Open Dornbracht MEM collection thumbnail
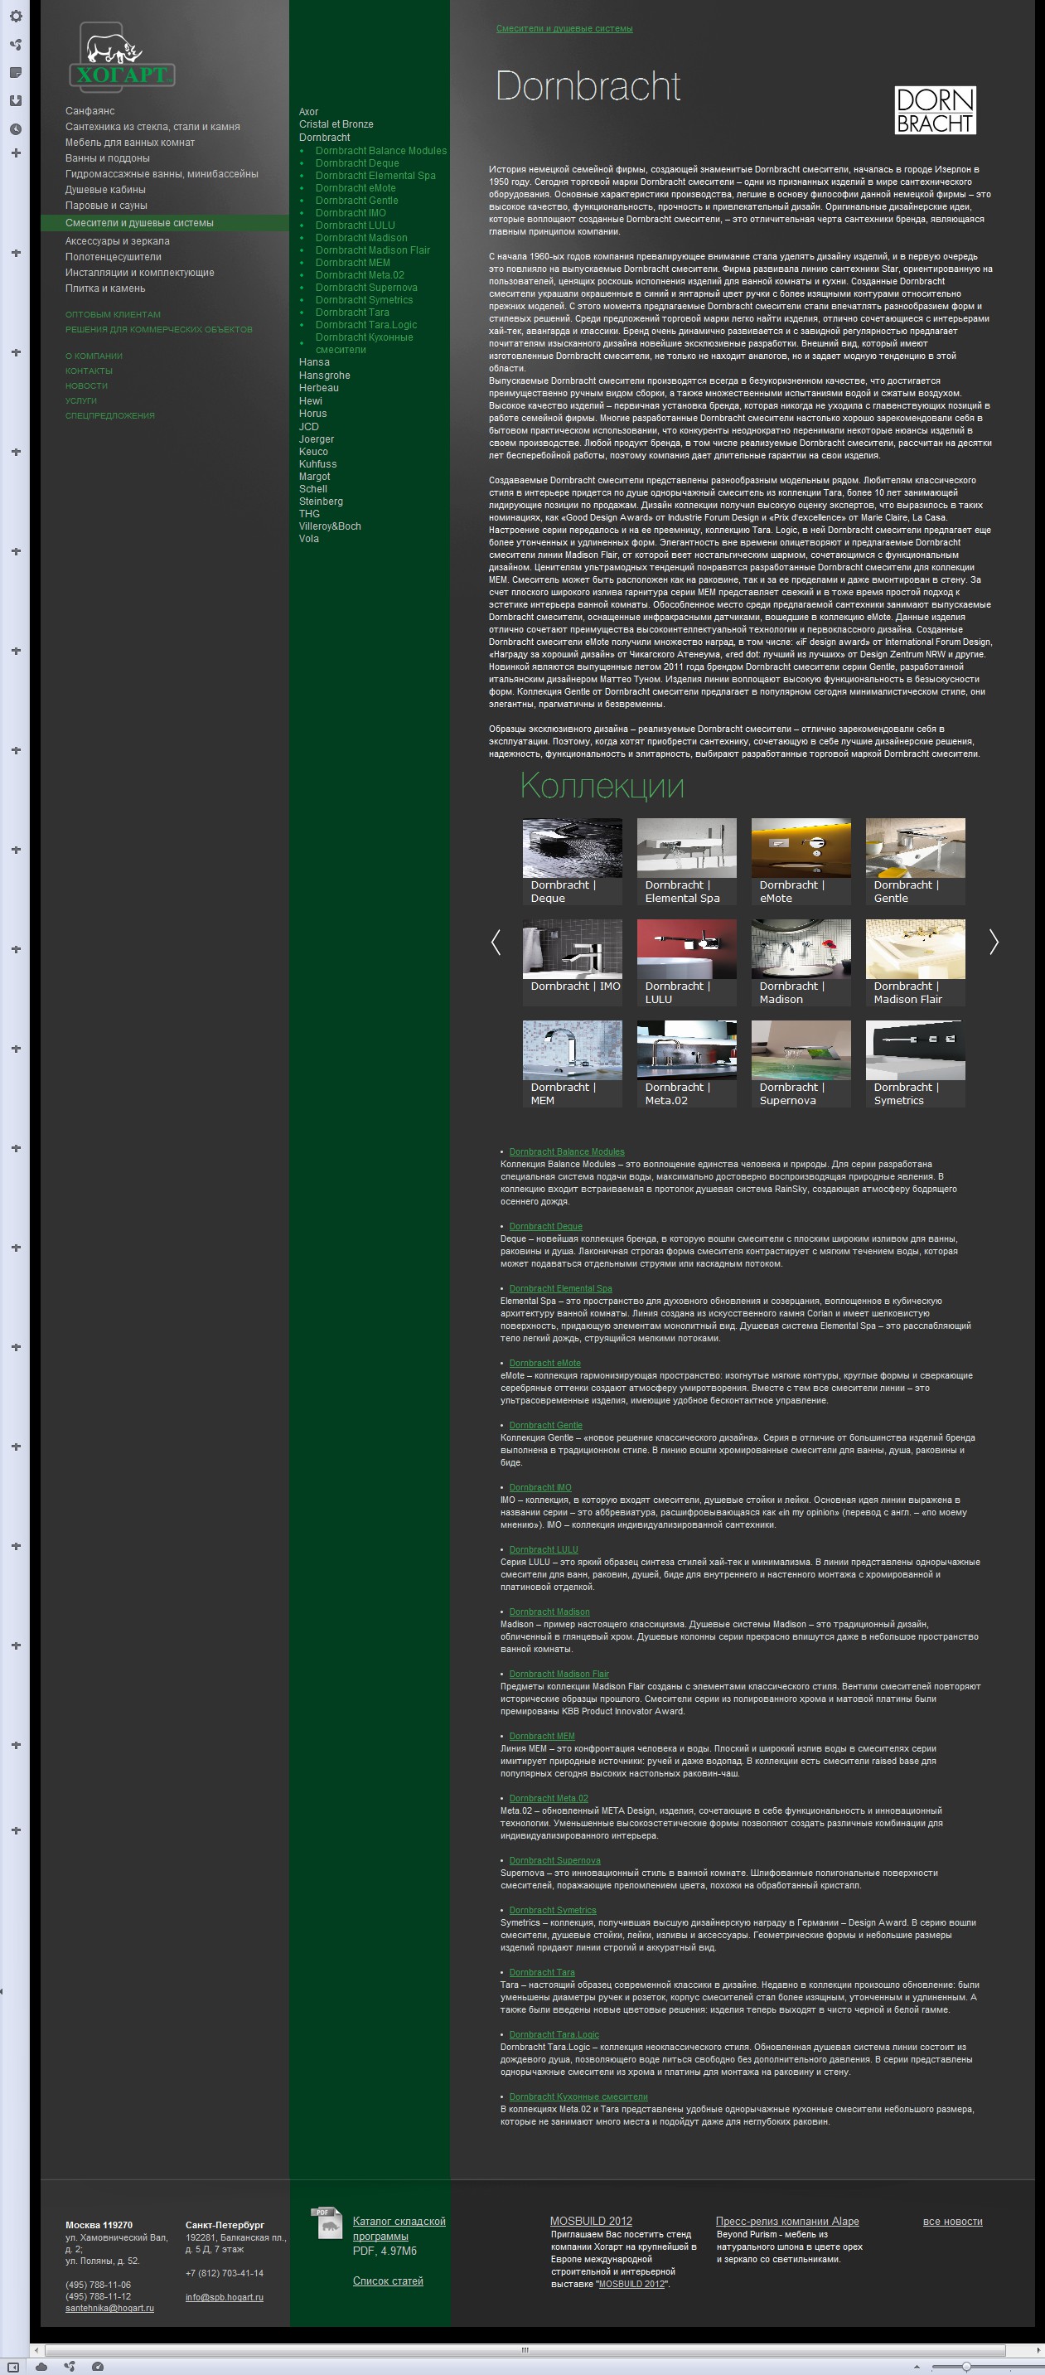The width and height of the screenshot is (1045, 2375). coord(573,1063)
